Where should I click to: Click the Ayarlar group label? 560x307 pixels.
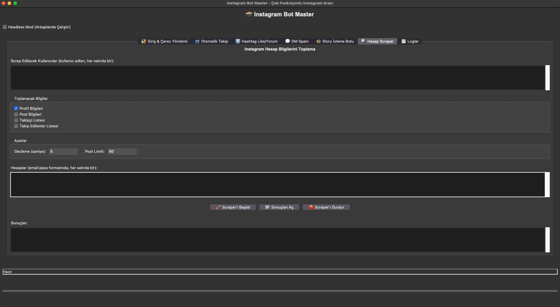coord(20,141)
